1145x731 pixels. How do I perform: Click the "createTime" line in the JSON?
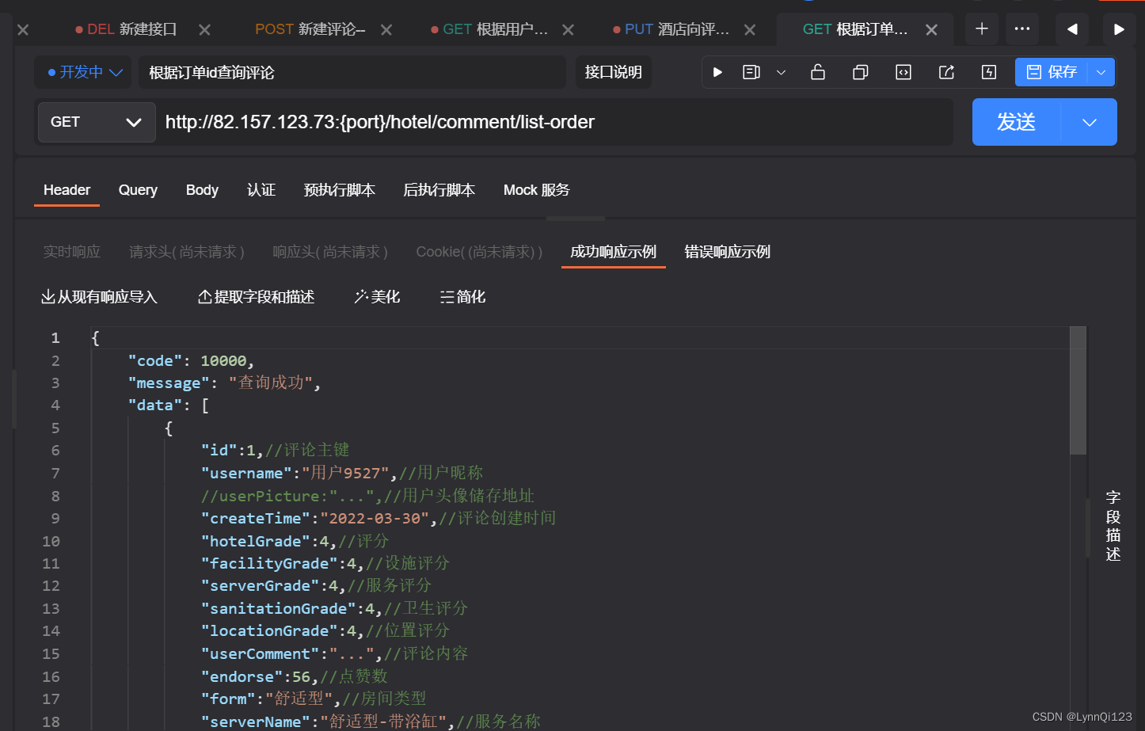[x=378, y=518]
